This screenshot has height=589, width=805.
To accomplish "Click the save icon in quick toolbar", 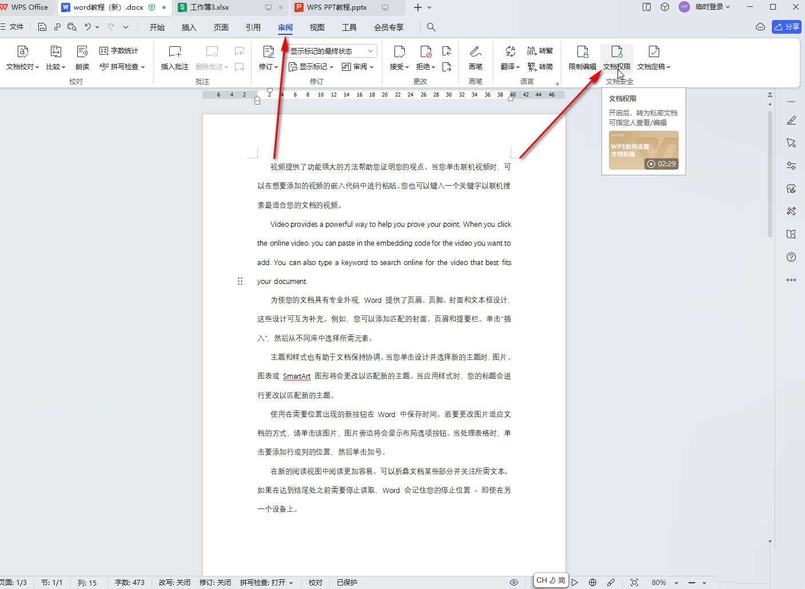I will (x=42, y=27).
